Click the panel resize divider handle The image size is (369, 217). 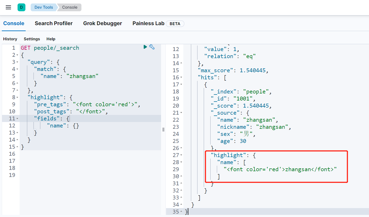[x=163, y=130]
